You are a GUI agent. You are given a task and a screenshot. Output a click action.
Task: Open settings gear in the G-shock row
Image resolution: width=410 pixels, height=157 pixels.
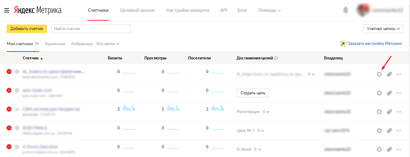(379, 149)
